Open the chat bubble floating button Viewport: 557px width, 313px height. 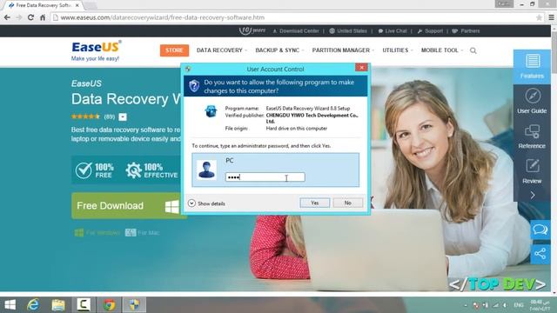[x=540, y=230]
